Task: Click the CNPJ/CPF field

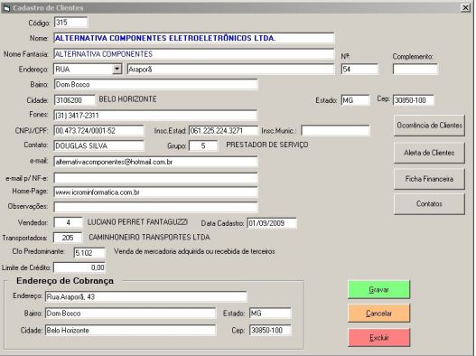Action: (98, 131)
